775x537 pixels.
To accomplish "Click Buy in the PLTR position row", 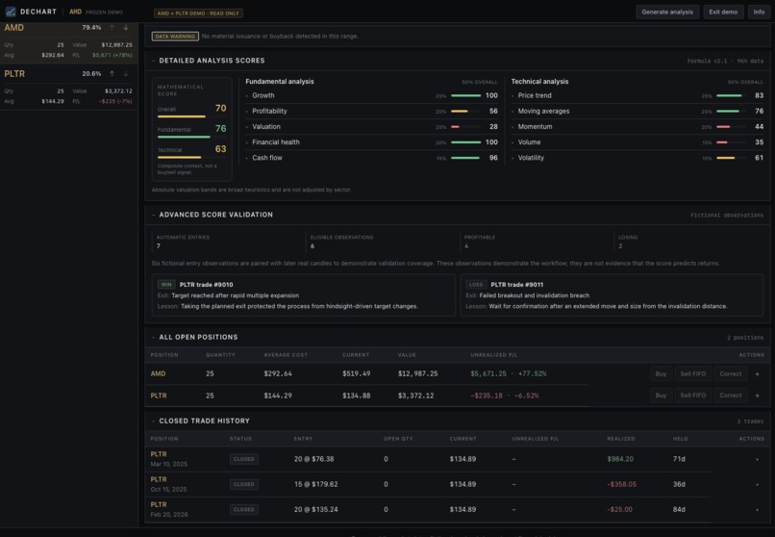I will tap(661, 396).
